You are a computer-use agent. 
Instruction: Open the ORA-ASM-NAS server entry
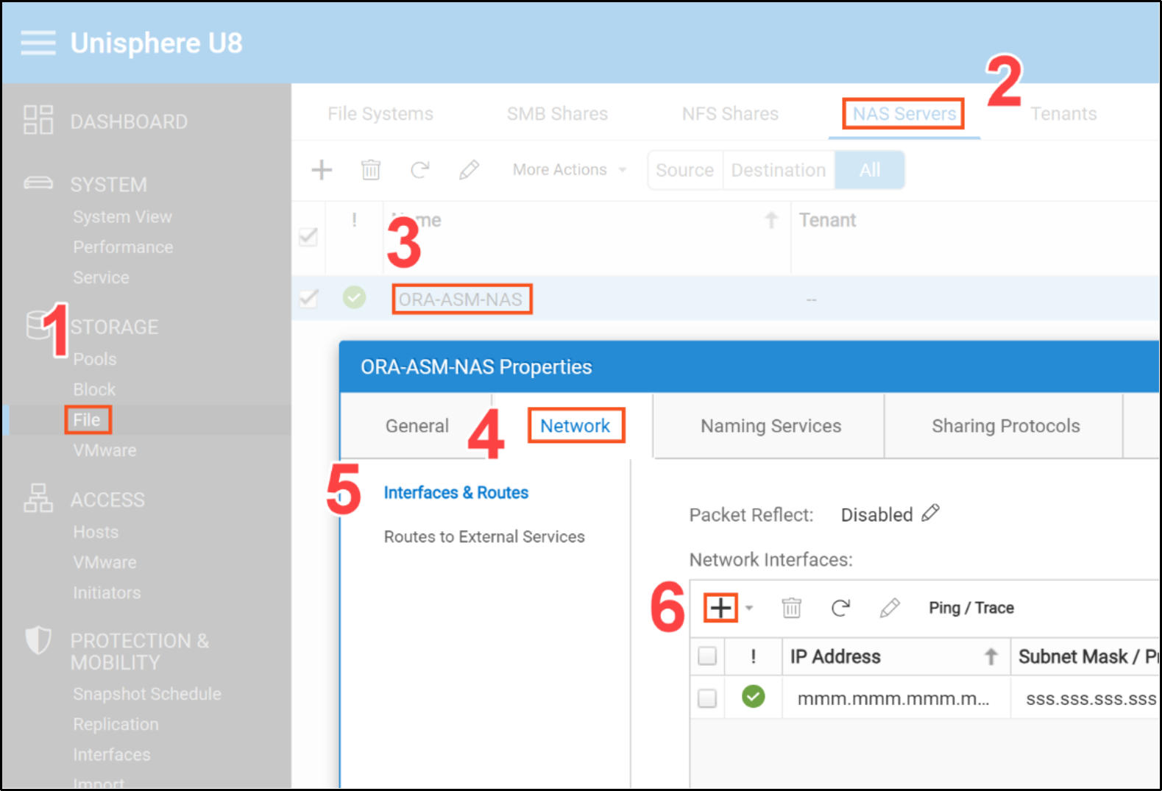pos(461,299)
